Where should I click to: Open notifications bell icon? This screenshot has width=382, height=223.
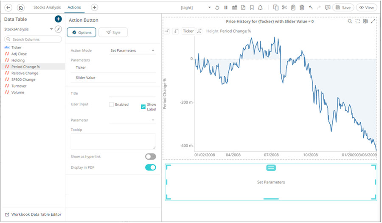coord(260,8)
